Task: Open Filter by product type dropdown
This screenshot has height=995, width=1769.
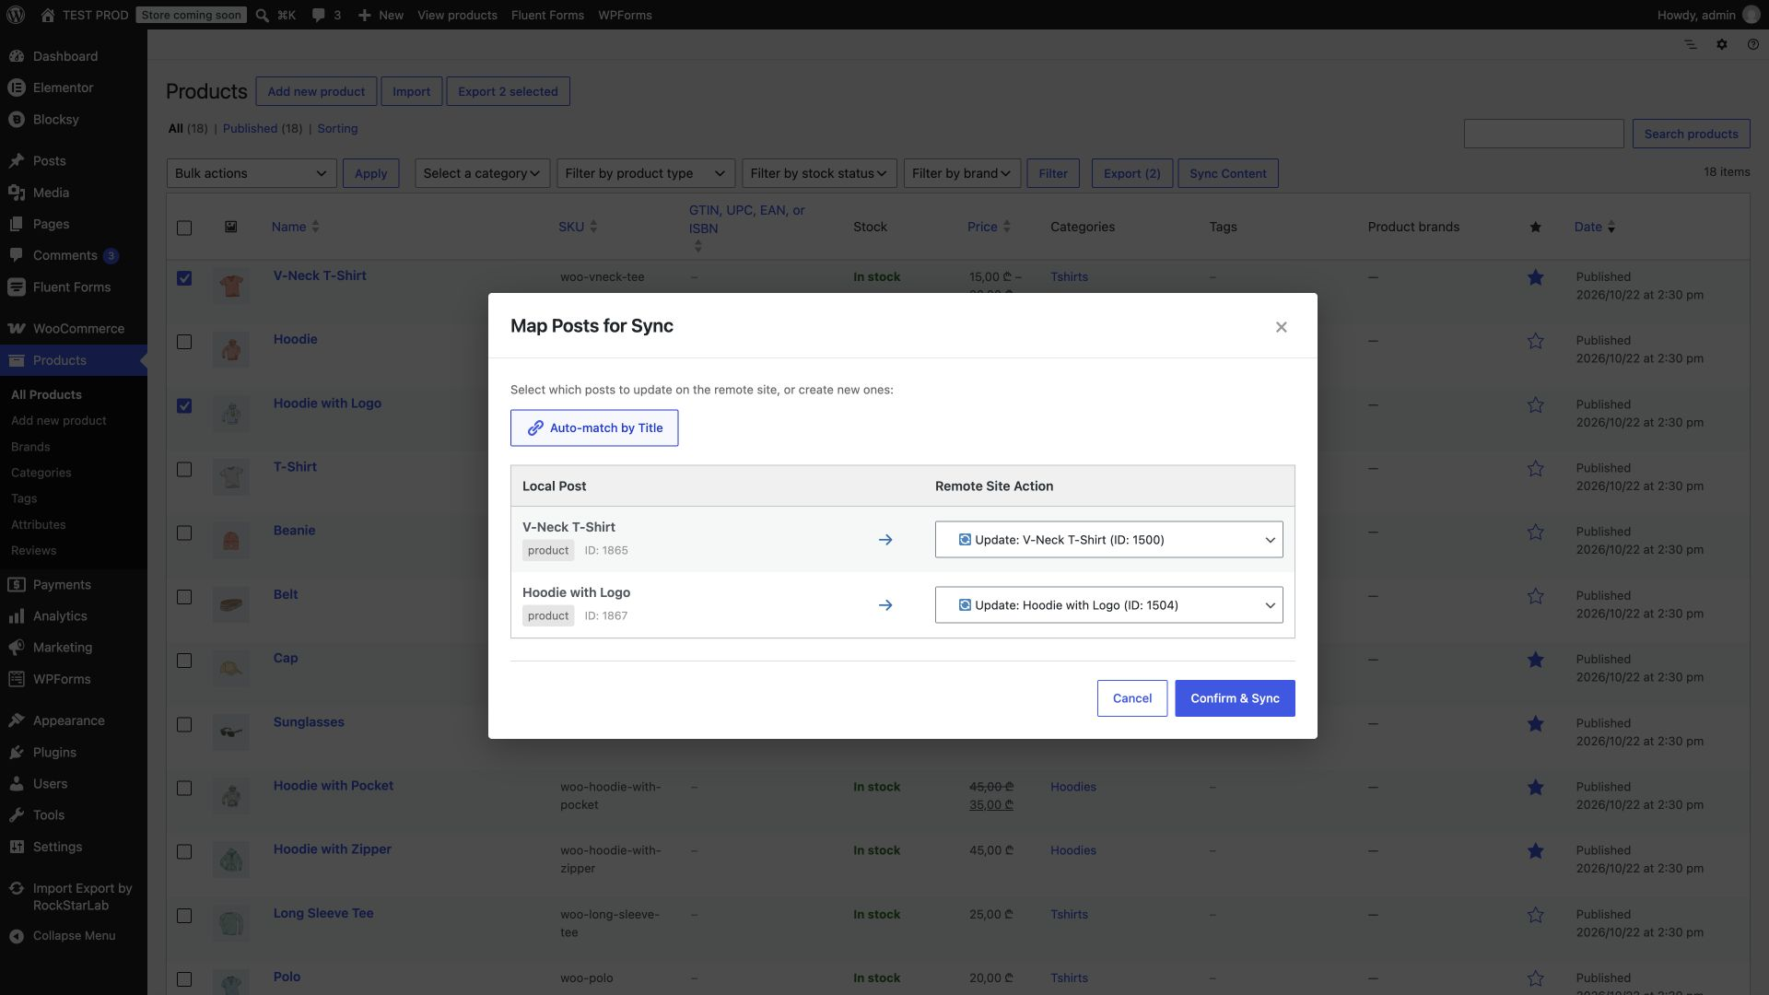Action: pyautogui.click(x=646, y=173)
